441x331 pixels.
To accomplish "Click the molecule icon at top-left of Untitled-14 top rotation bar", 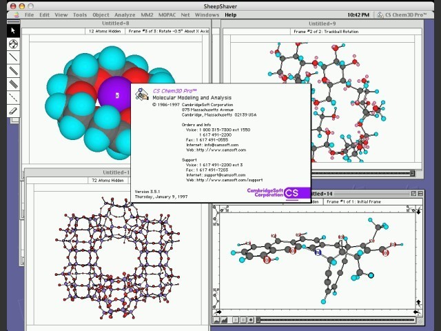I will pyautogui.click(x=224, y=209).
